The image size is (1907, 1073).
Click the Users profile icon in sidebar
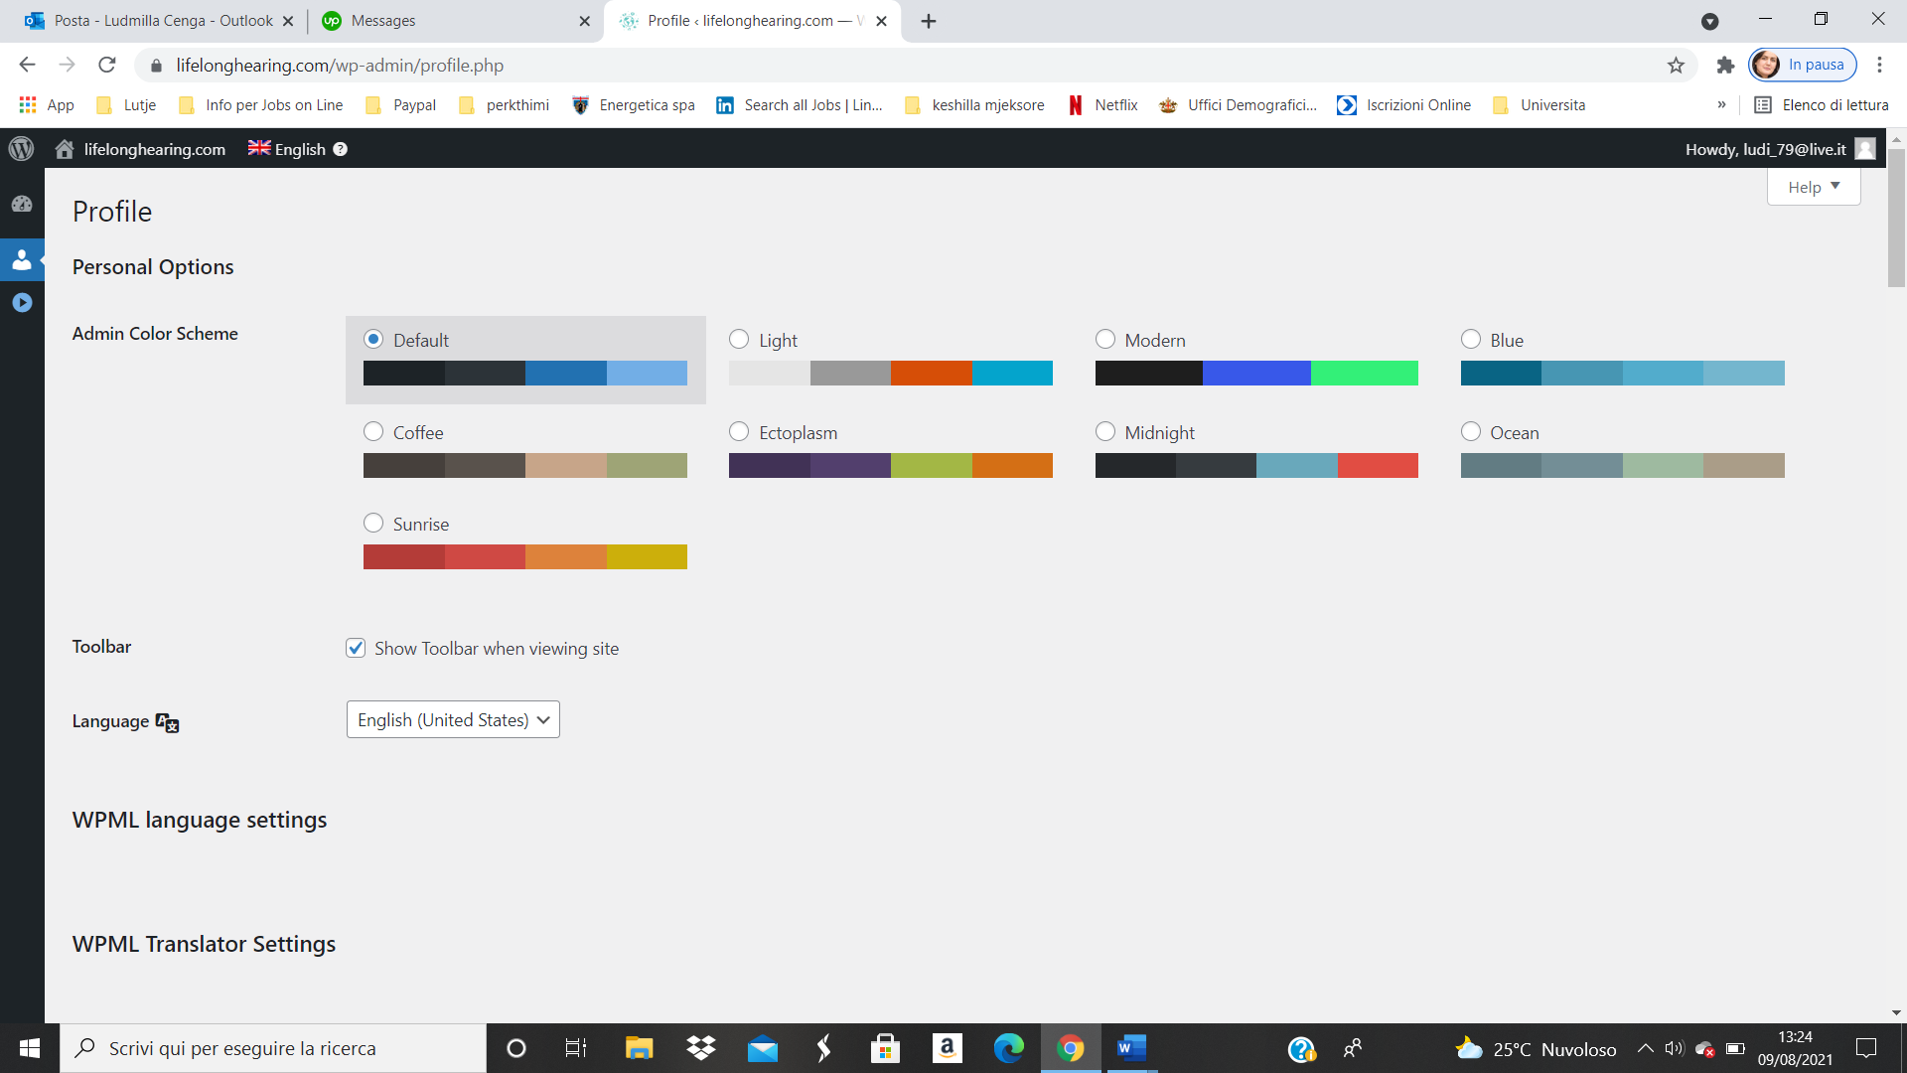22,260
